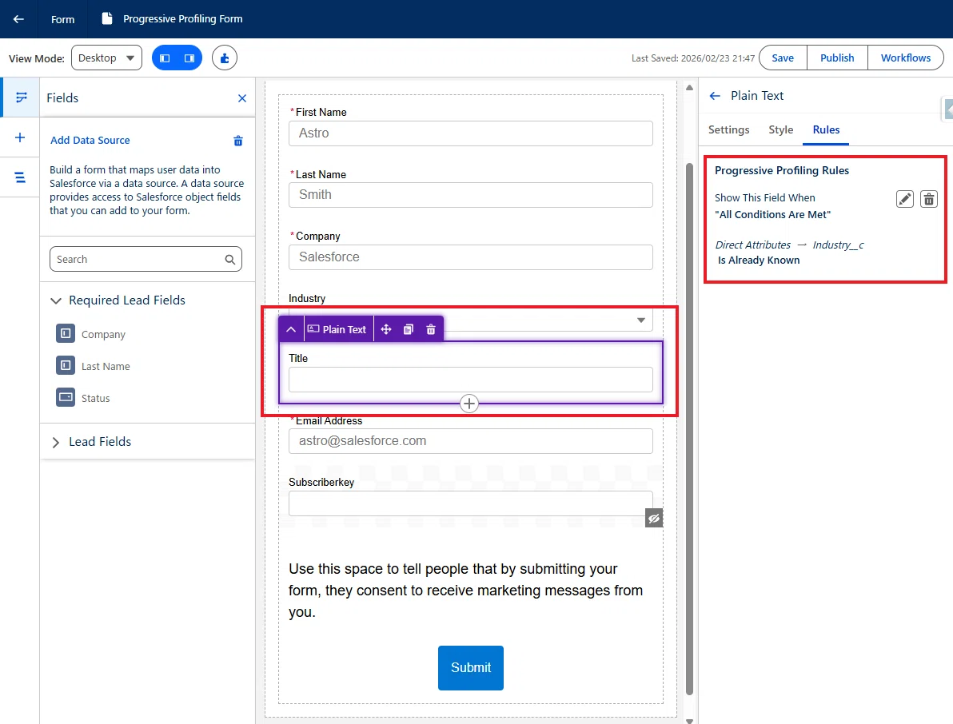
Task: Switch to Style tab
Action: (780, 129)
